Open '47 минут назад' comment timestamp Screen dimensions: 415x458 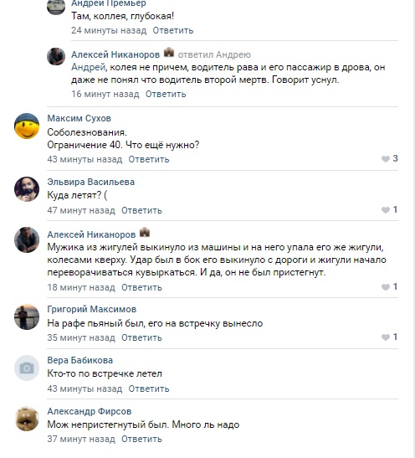[x=81, y=210]
